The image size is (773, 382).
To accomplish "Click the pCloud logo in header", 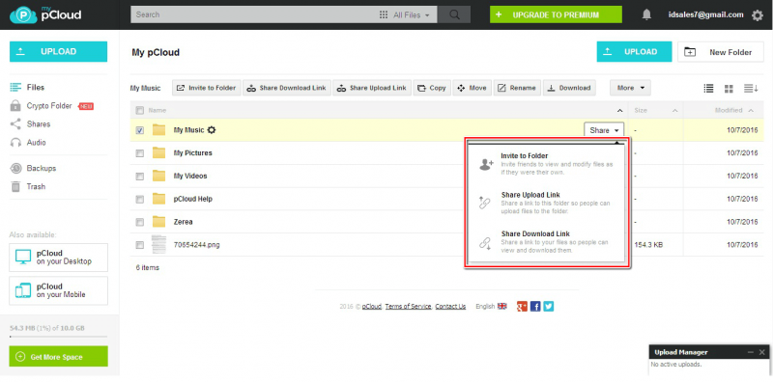I will (x=45, y=14).
